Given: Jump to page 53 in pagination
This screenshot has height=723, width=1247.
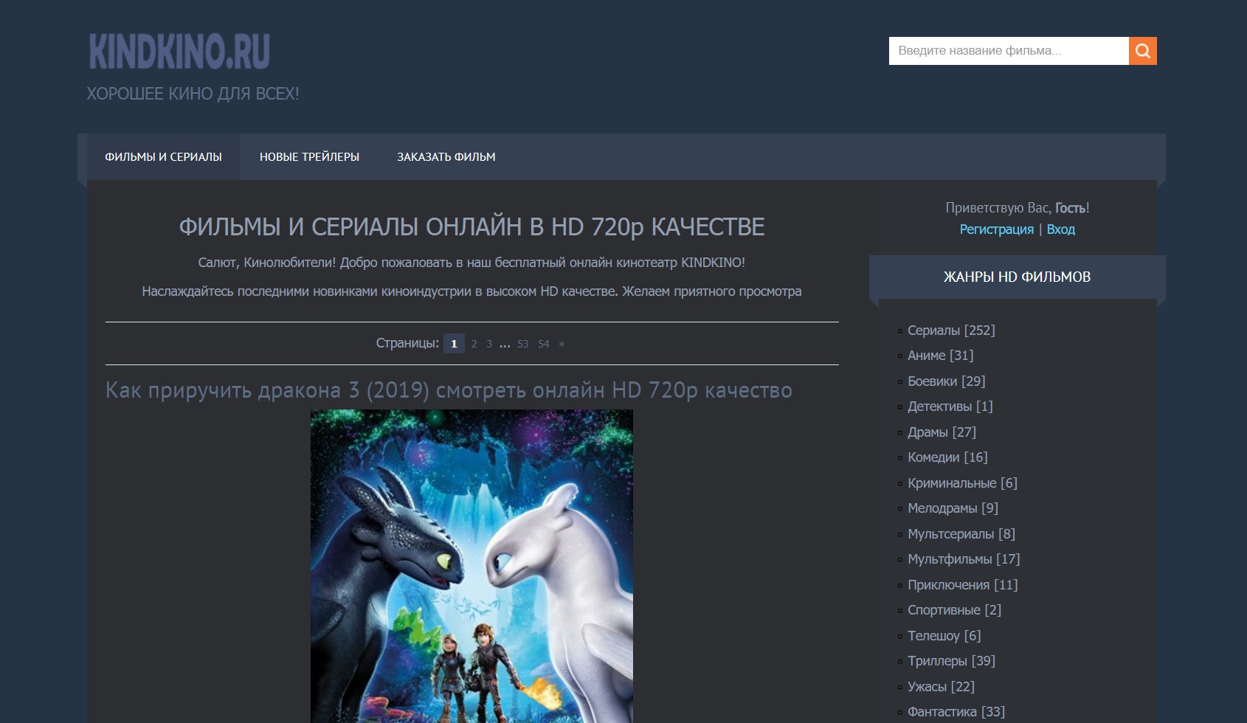Looking at the screenshot, I should click(x=522, y=344).
